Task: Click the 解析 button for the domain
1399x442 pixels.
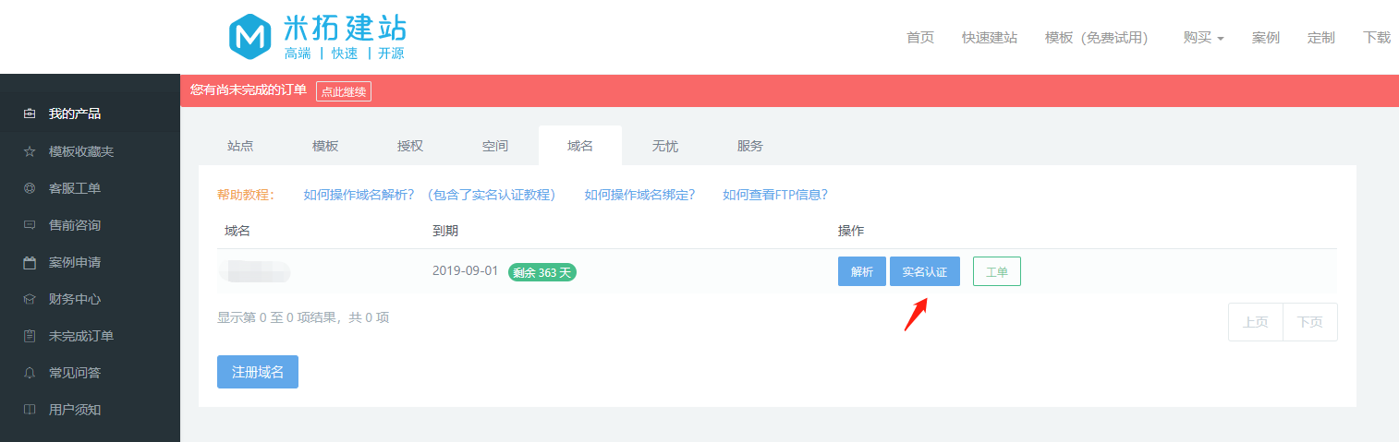Action: (862, 271)
